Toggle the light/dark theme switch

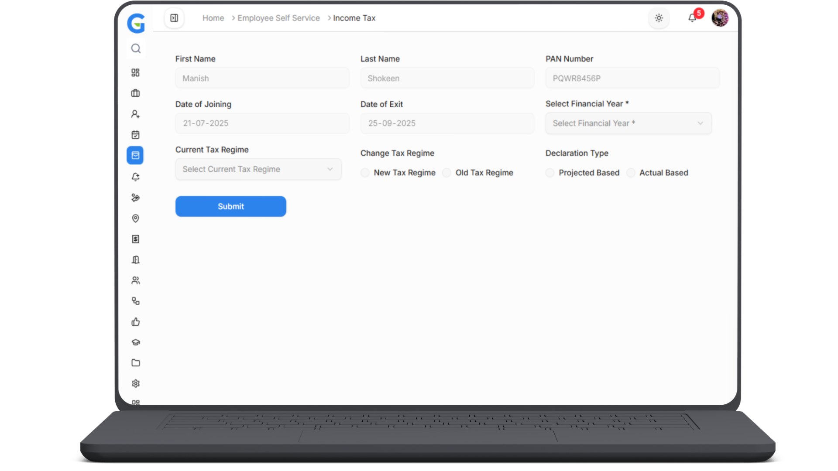659,18
